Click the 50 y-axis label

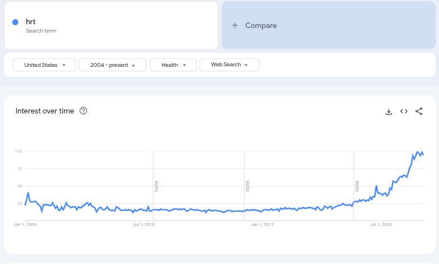(x=20, y=186)
